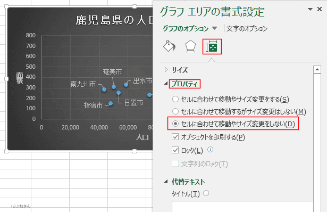Click the 出水市 data label
The image size is (327, 212).
click(142, 81)
